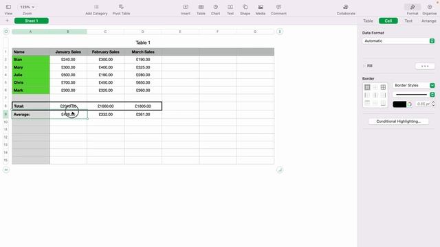Image resolution: width=440 pixels, height=247 pixels.
Task: Select column C header
Action: (x=105, y=32)
